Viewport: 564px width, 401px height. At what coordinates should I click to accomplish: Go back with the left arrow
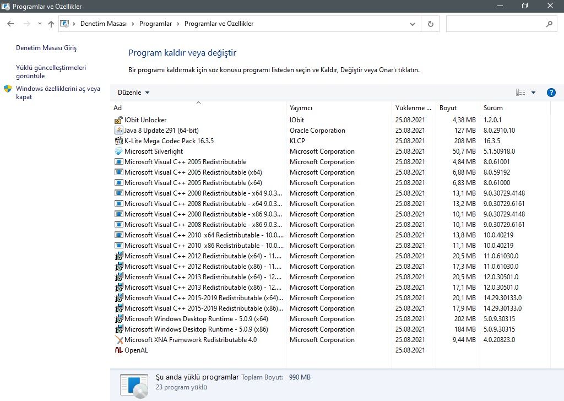point(11,24)
